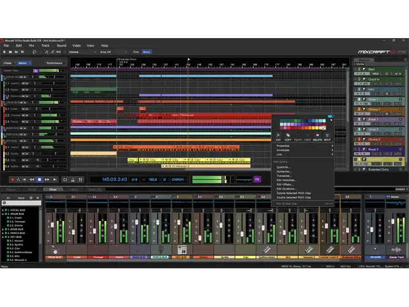
Task: Click the DRUM BUS drum kit icon in mixer
Action: click(x=55, y=250)
